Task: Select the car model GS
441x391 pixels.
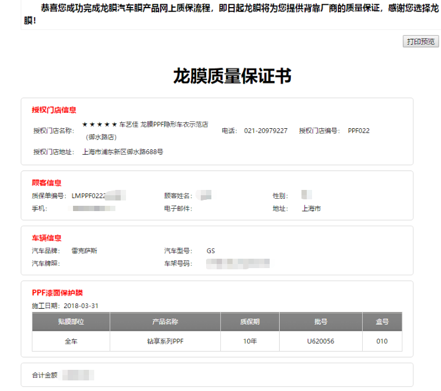Action: click(x=211, y=251)
